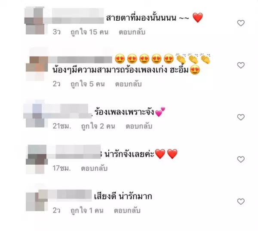Open profile picture of the emoji-clapping commenter
This screenshot has height=231, width=258.
[x=37, y=64]
